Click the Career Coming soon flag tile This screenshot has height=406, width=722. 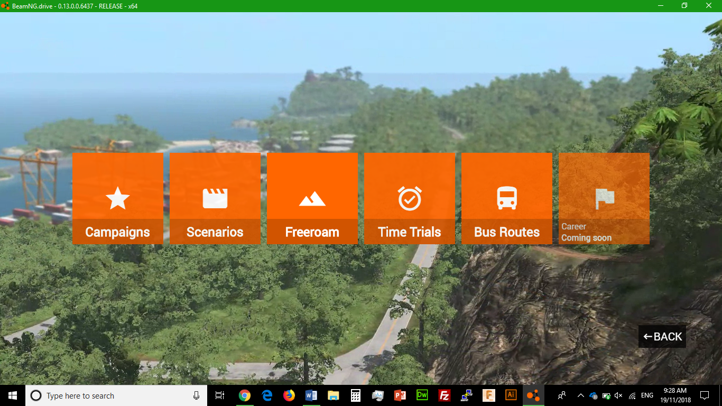tap(604, 198)
